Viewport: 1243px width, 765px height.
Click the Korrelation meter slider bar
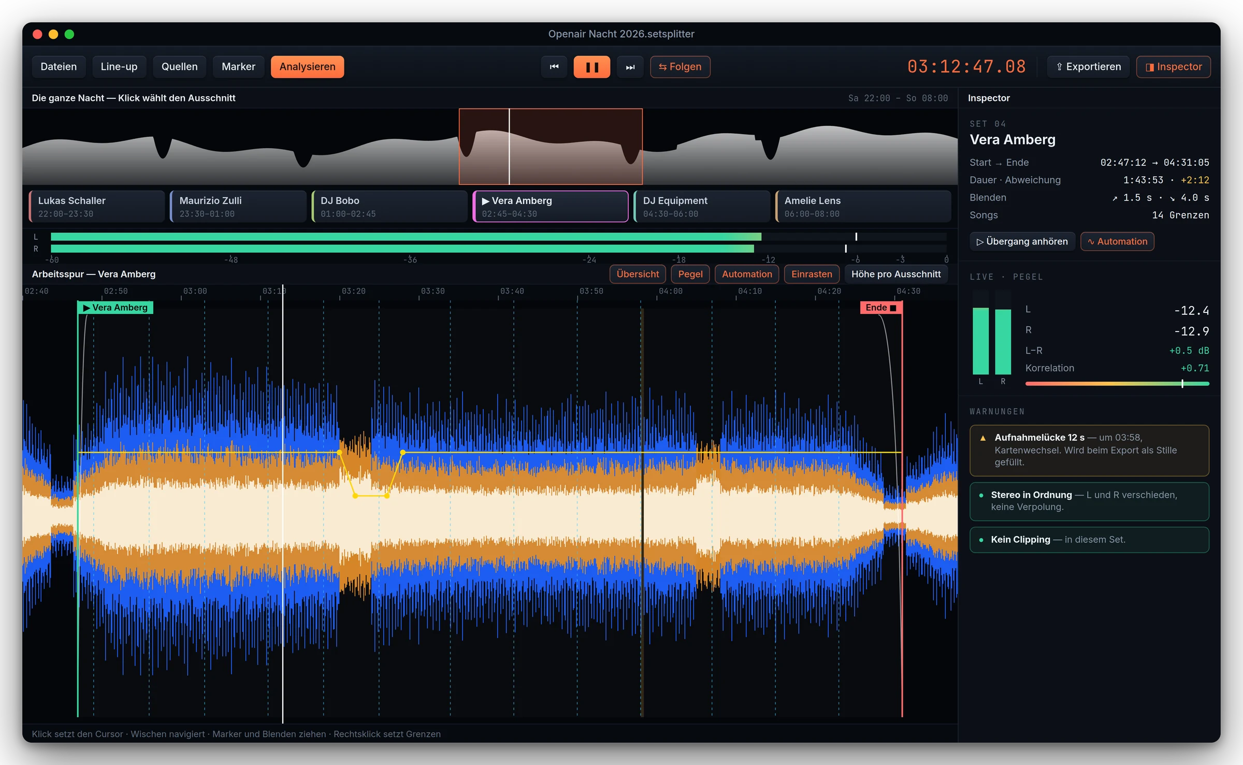1117,384
